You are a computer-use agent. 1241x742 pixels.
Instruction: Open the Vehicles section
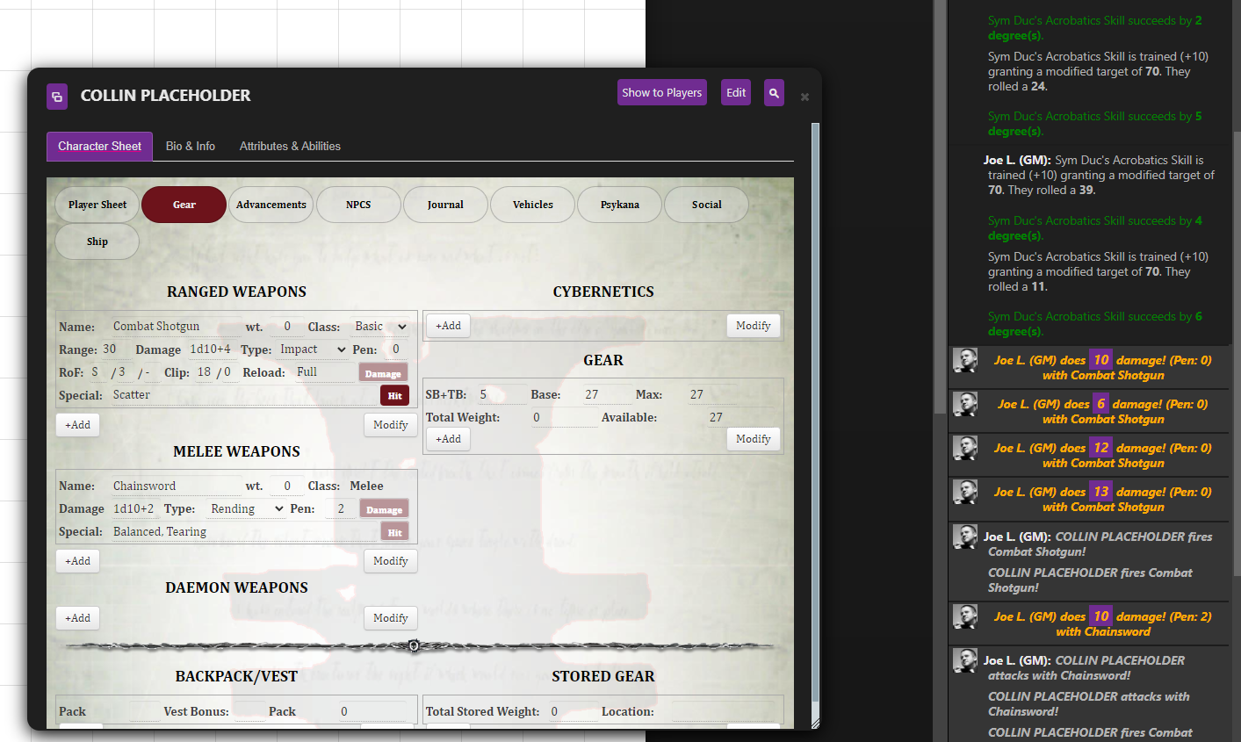[x=531, y=204]
